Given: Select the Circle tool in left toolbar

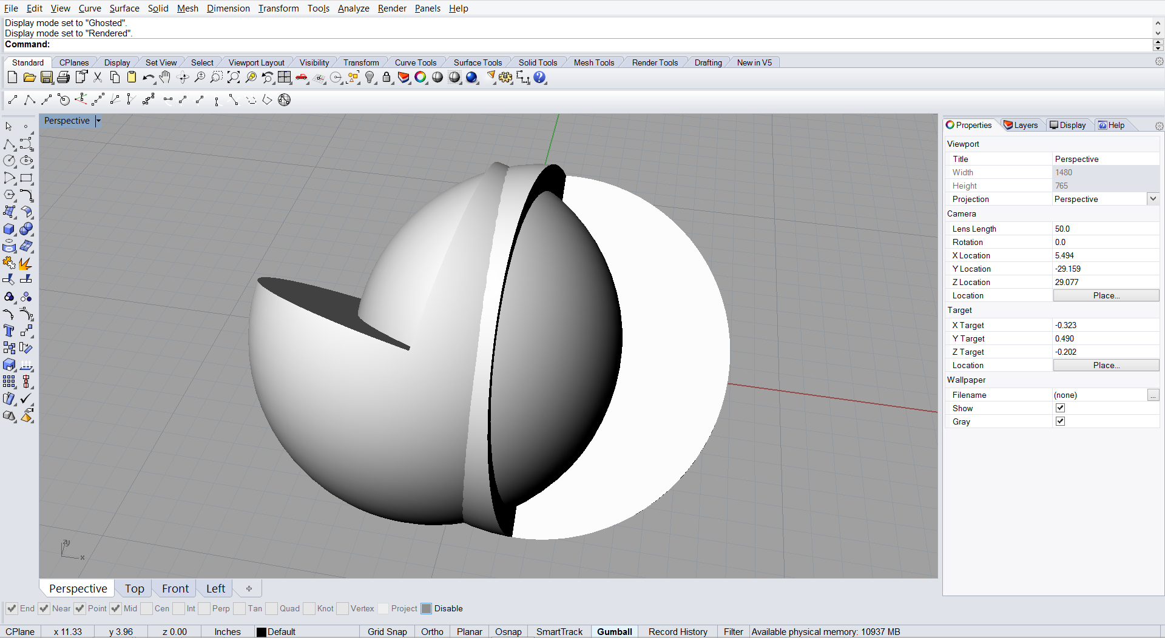Looking at the screenshot, I should point(9,161).
